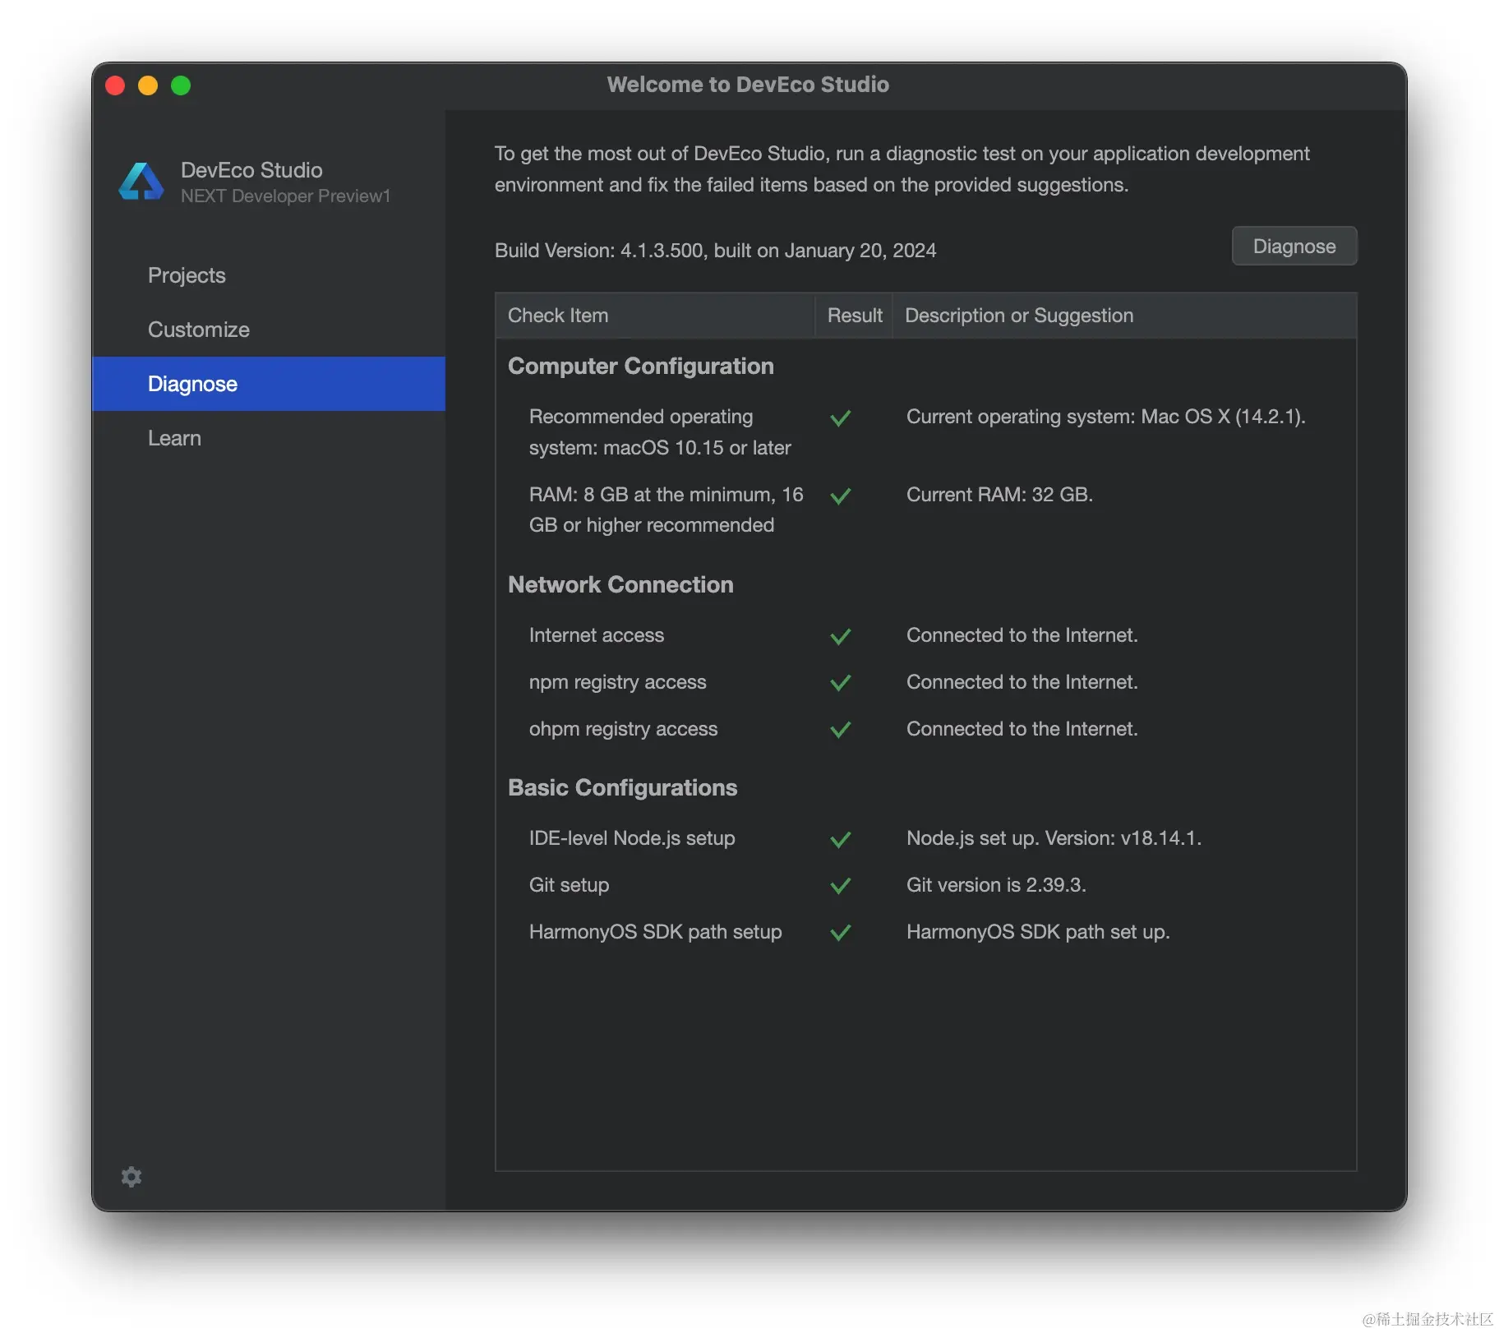The width and height of the screenshot is (1499, 1333).
Task: Select the npm registry access check item
Action: click(x=618, y=682)
